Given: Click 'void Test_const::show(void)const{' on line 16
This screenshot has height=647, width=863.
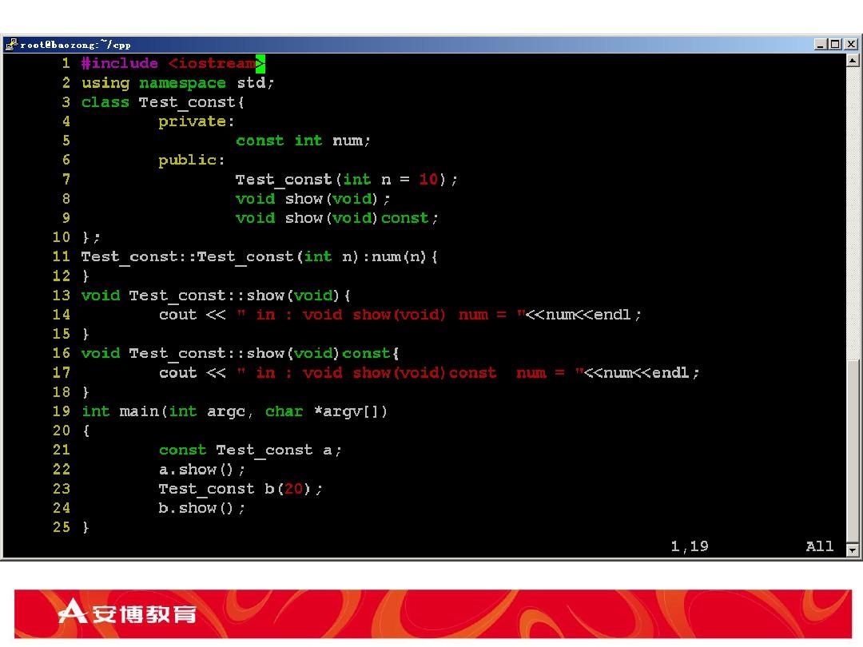Looking at the screenshot, I should click(240, 353).
